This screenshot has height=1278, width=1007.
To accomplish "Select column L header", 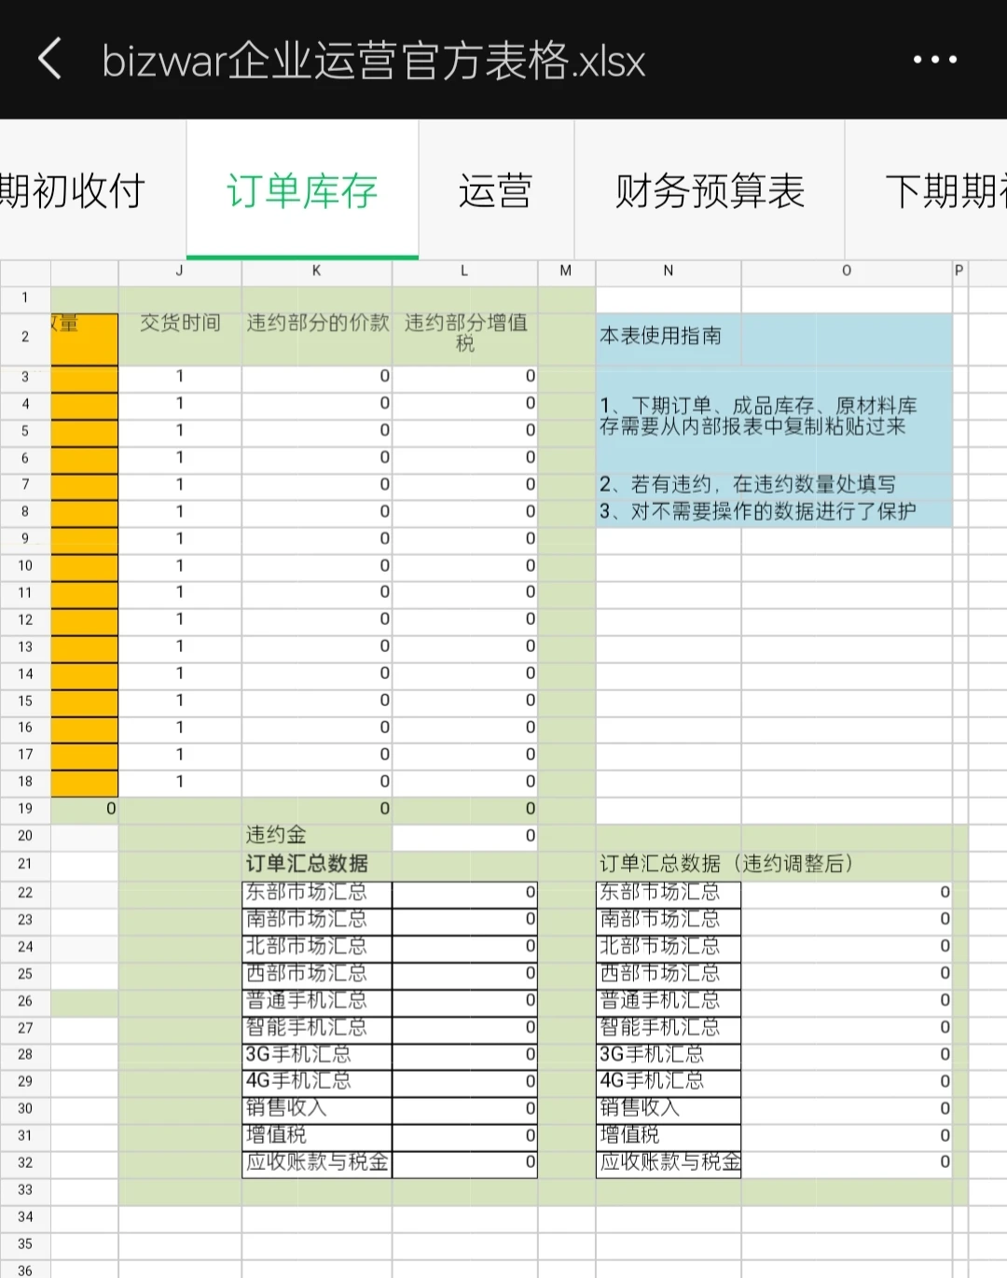I will (464, 271).
